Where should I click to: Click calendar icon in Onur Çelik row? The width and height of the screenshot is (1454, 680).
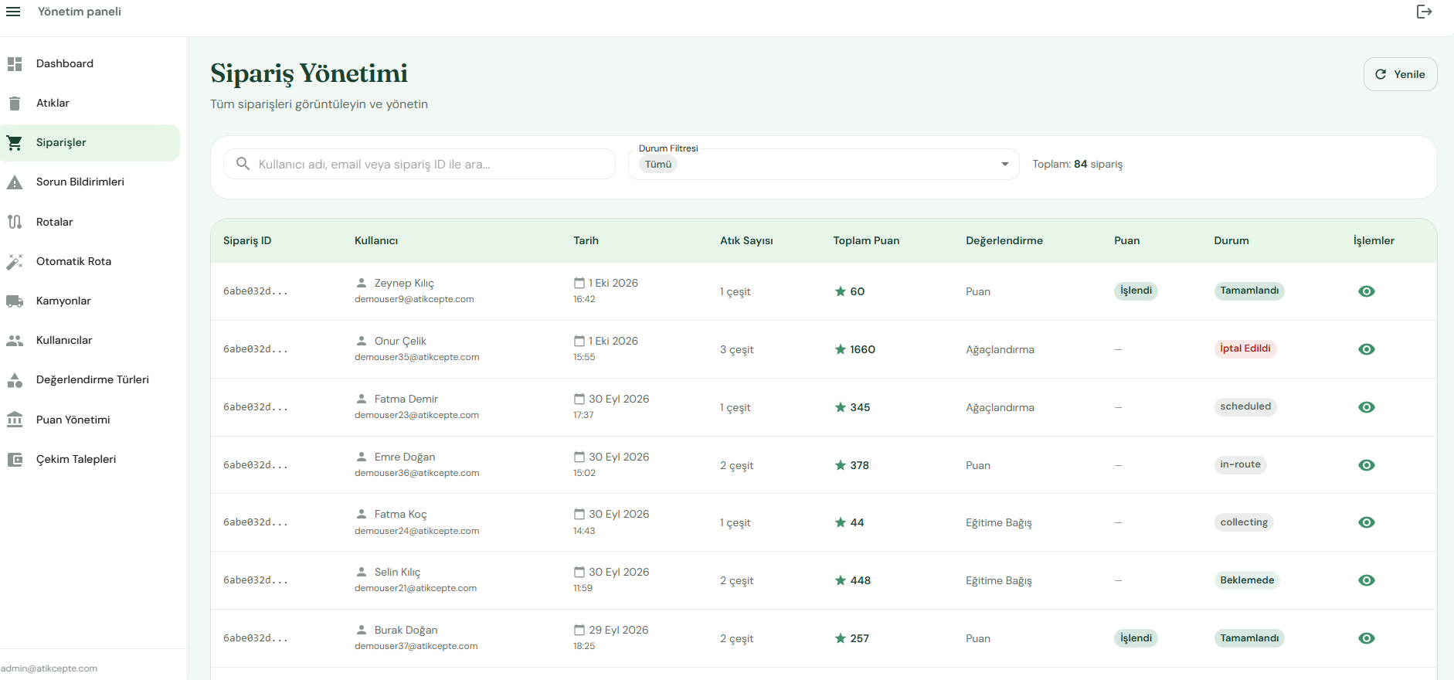579,341
